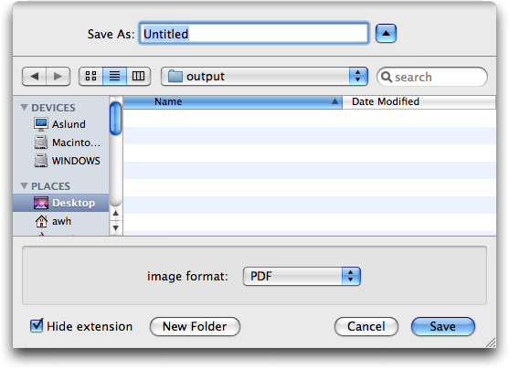
Task: Sort files by Date Modified column
Action: 419,102
